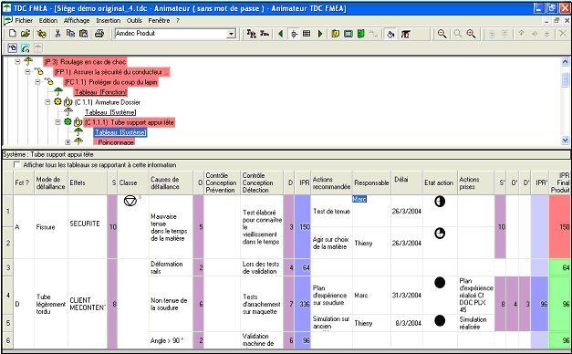Click the cut scissors icon
Viewport: 572px width, 354px height.
pos(57,34)
